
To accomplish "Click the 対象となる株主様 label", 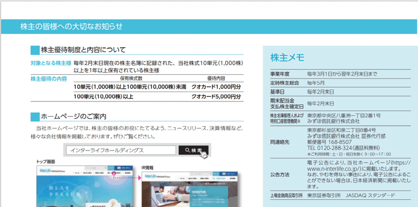I will pyautogui.click(x=51, y=63).
